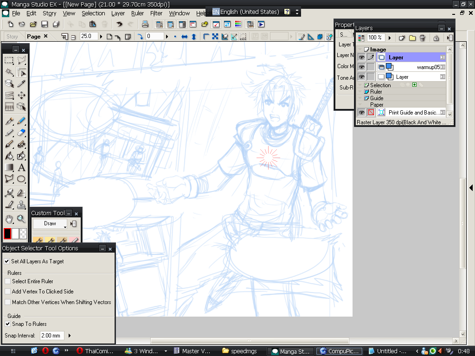Open the Story menu
Screen dimensions: 475x356
pyautogui.click(x=49, y=13)
